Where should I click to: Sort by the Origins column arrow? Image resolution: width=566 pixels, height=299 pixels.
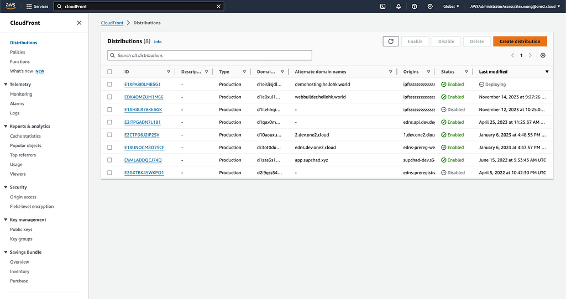pos(428,72)
